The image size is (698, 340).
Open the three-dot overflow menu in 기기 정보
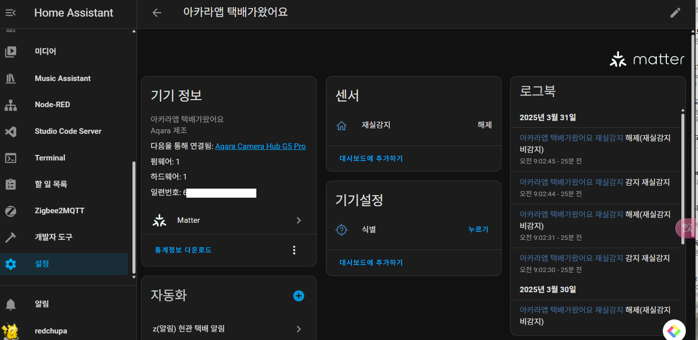coord(294,249)
